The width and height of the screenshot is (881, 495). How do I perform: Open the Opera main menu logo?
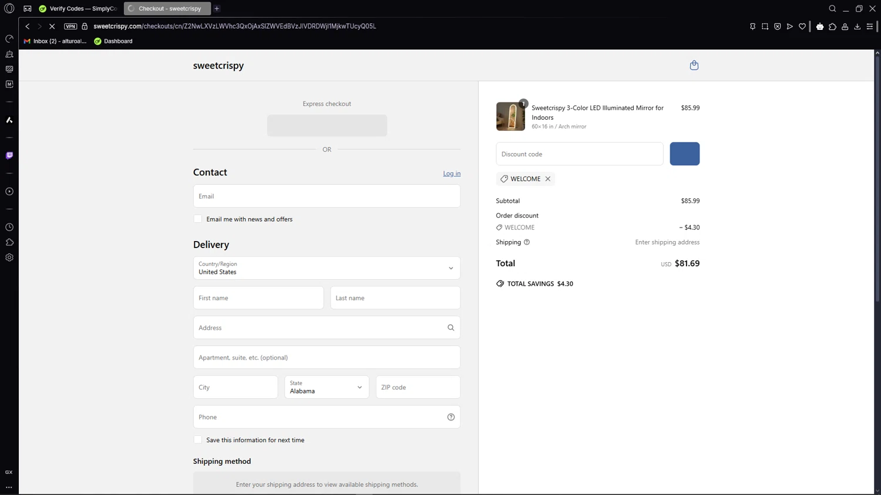pyautogui.click(x=9, y=8)
